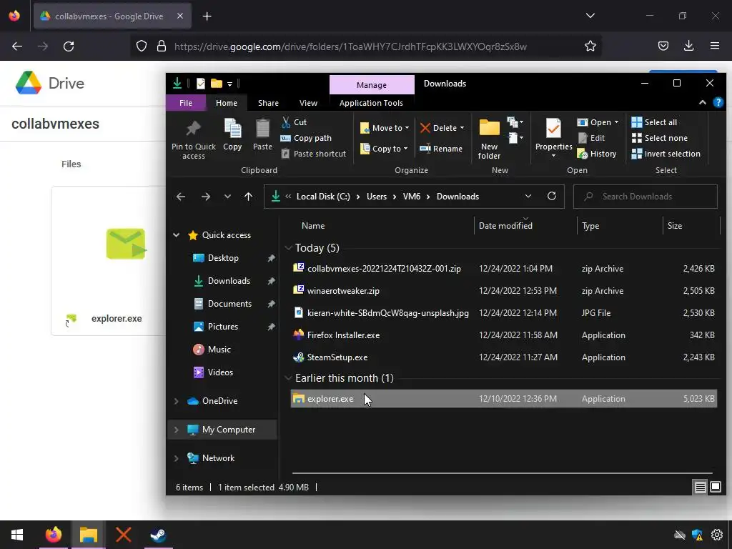Select SteamSetup.exe file
The image size is (732, 549).
point(503,357)
